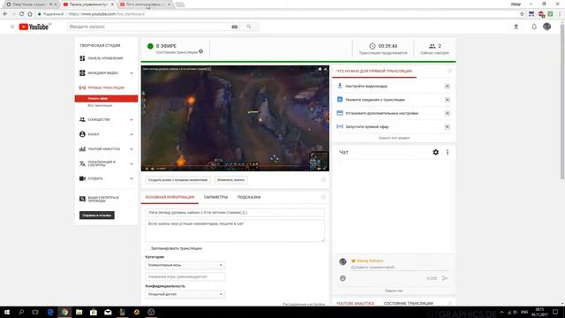Open Все трансляции in the sidebar

(x=100, y=106)
